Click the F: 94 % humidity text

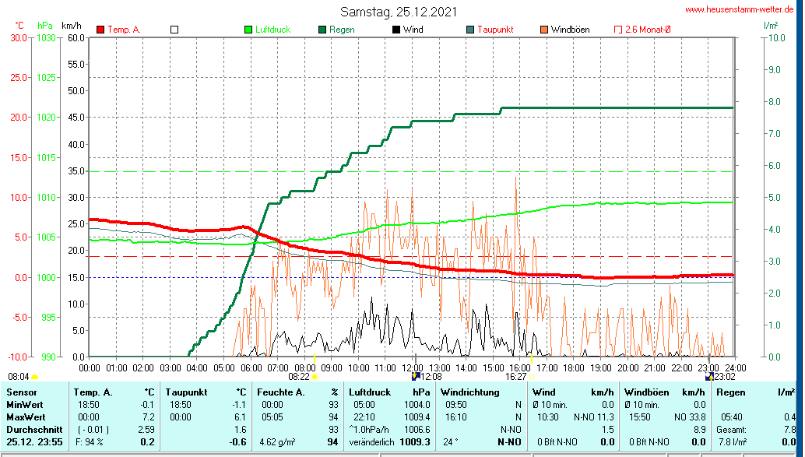click(90, 441)
